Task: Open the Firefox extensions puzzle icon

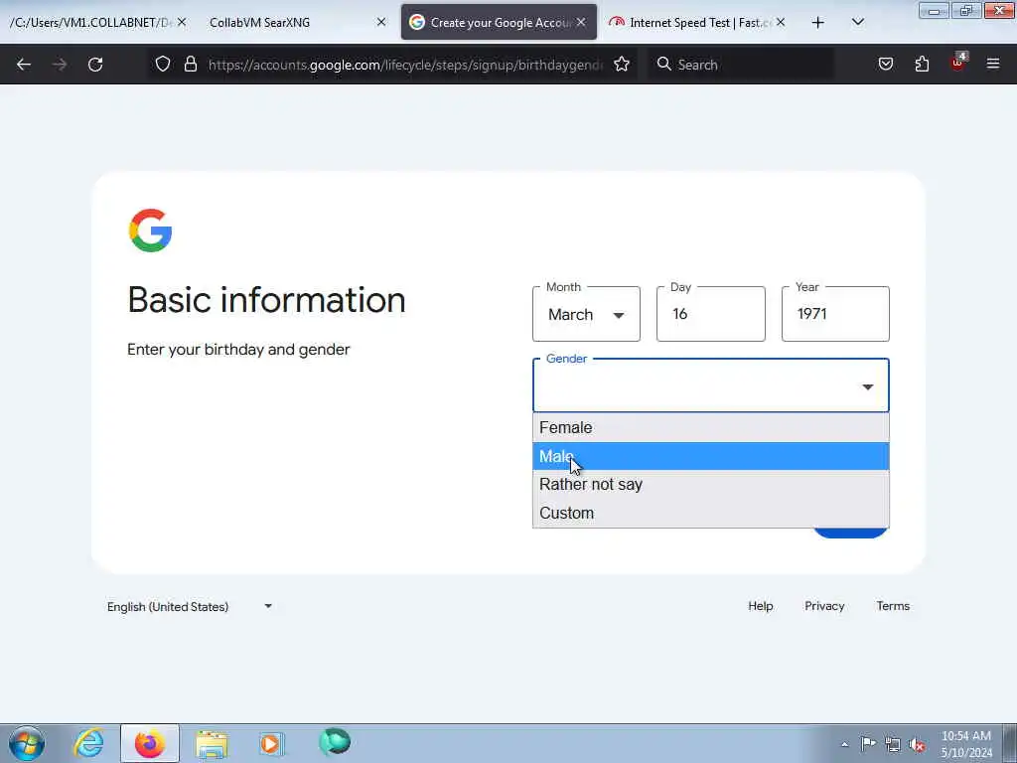Action: pyautogui.click(x=922, y=64)
